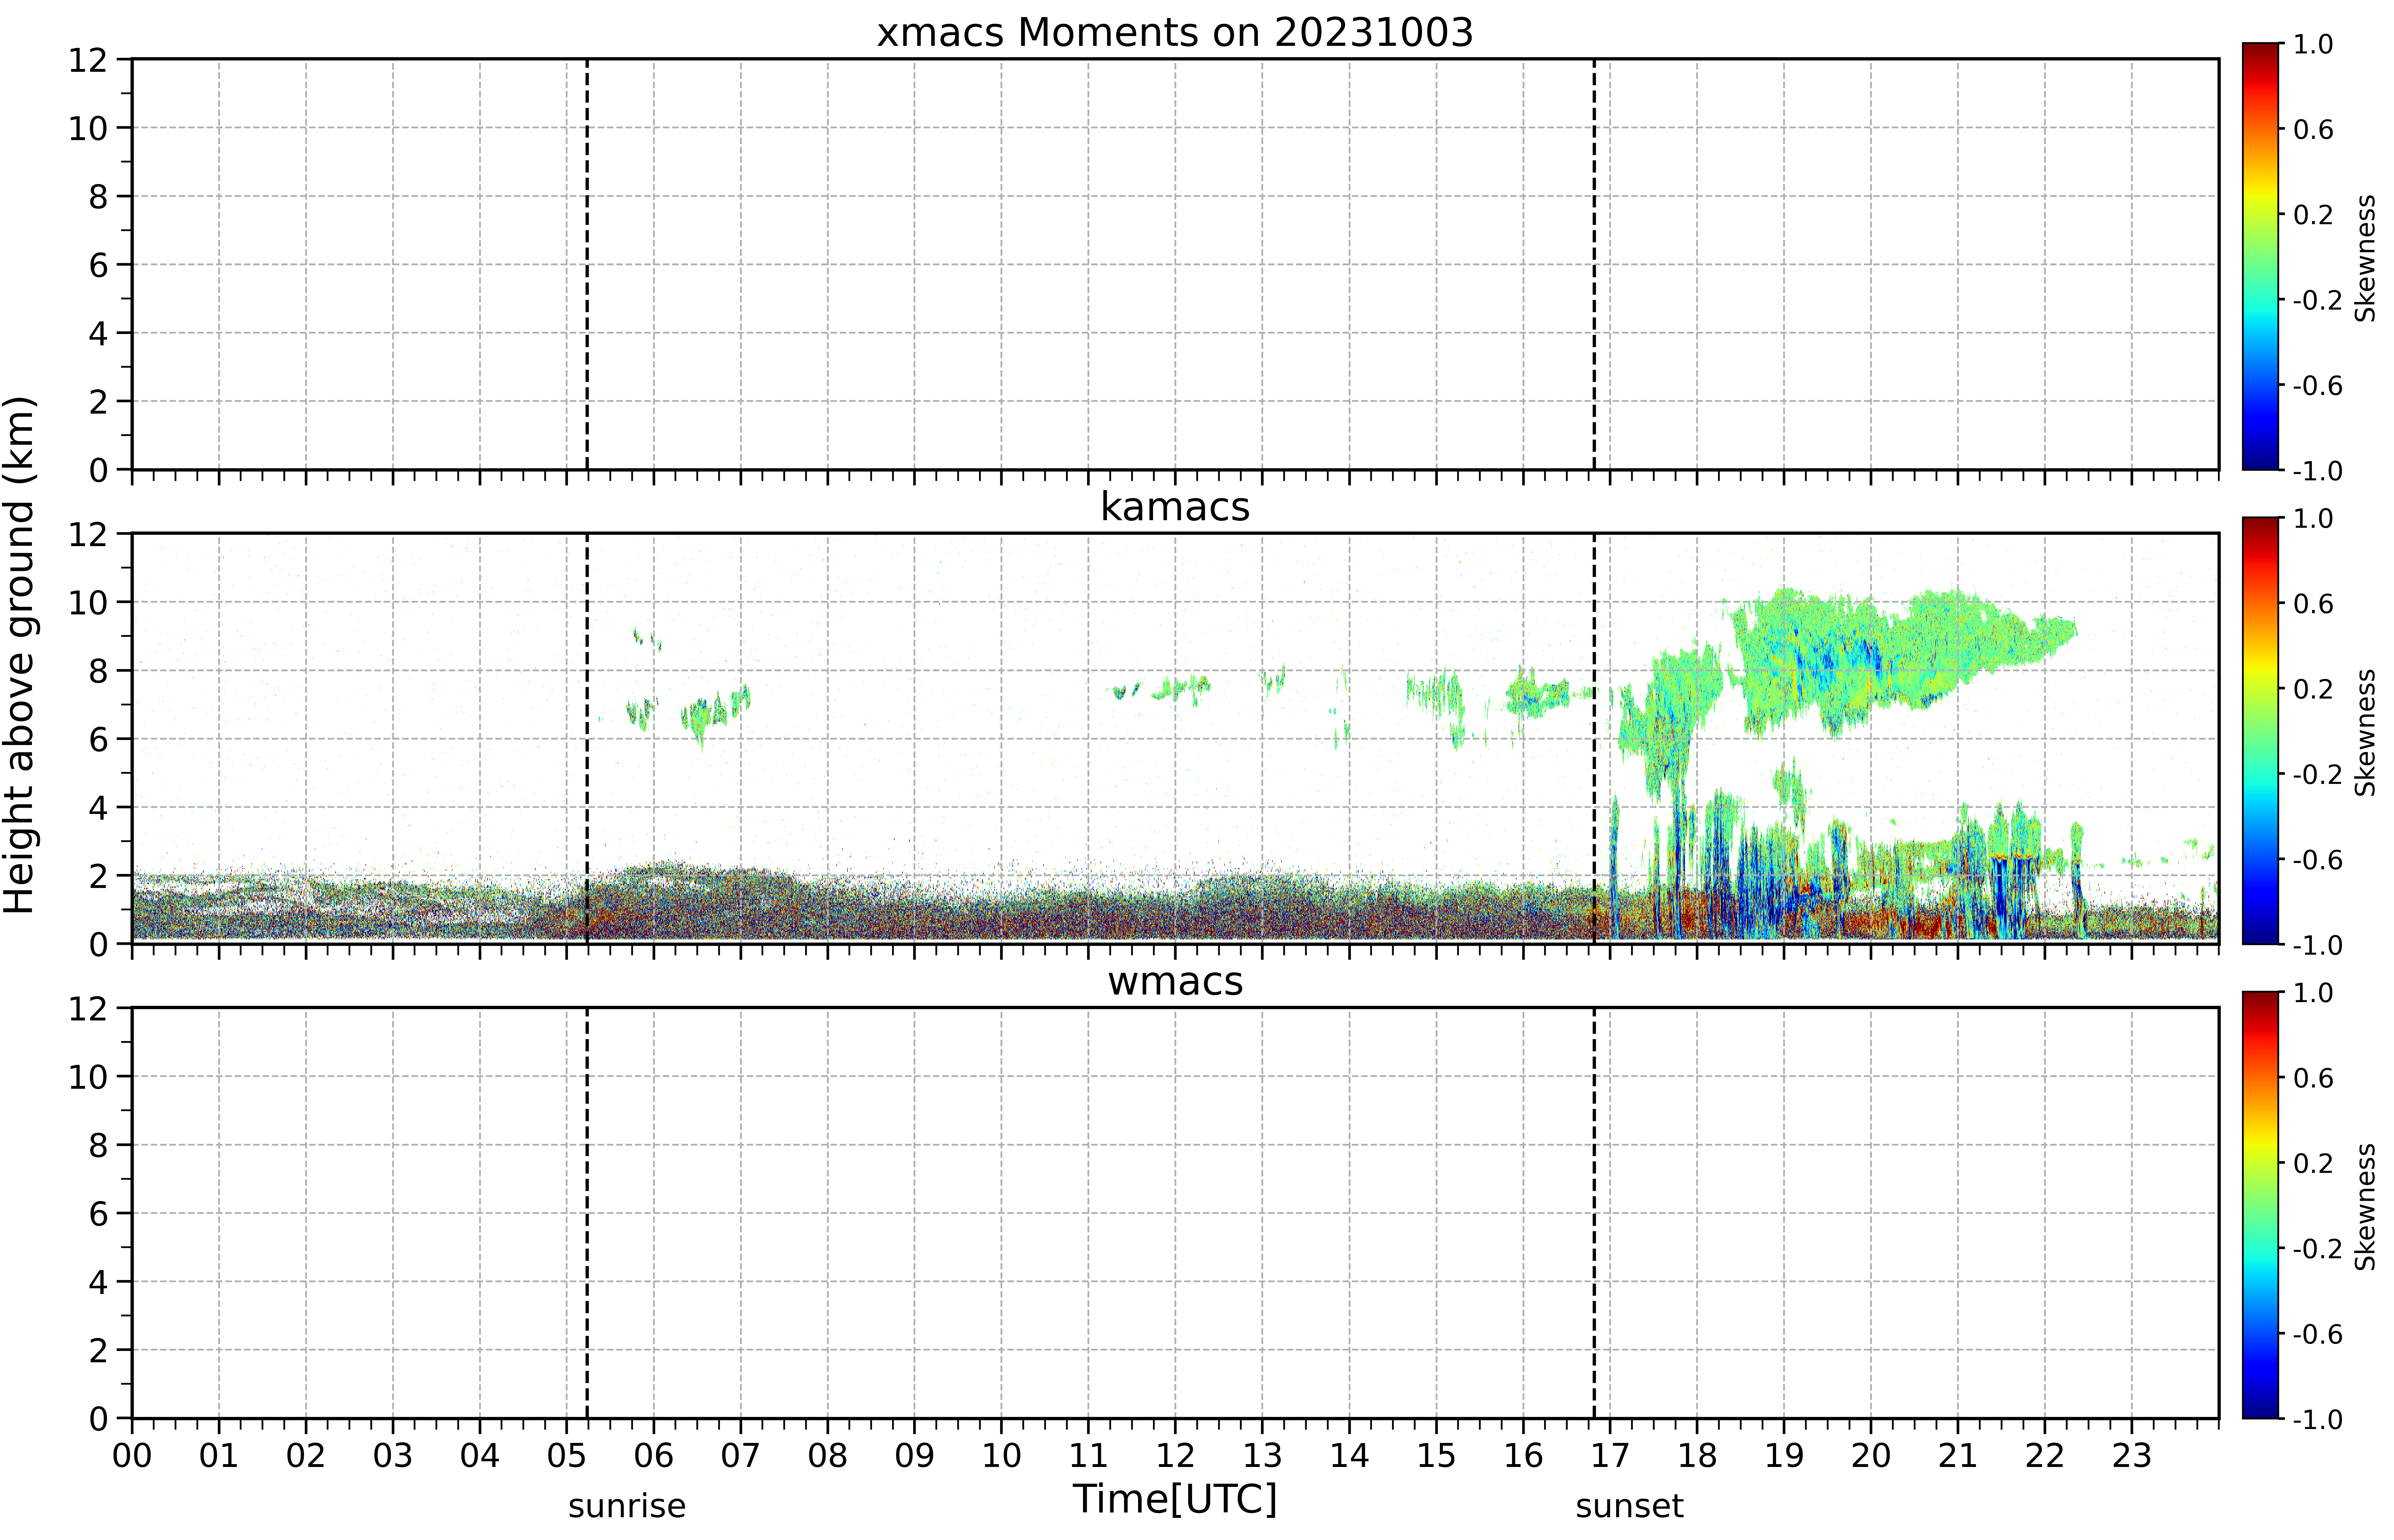2394x1540 pixels.
Task: Click the "sunset" label below the axis
Action: [1630, 1506]
